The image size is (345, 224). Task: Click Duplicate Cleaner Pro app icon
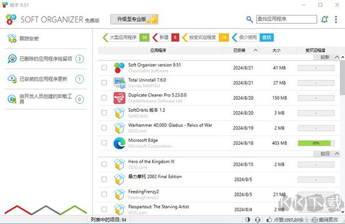pyautogui.click(x=120, y=98)
